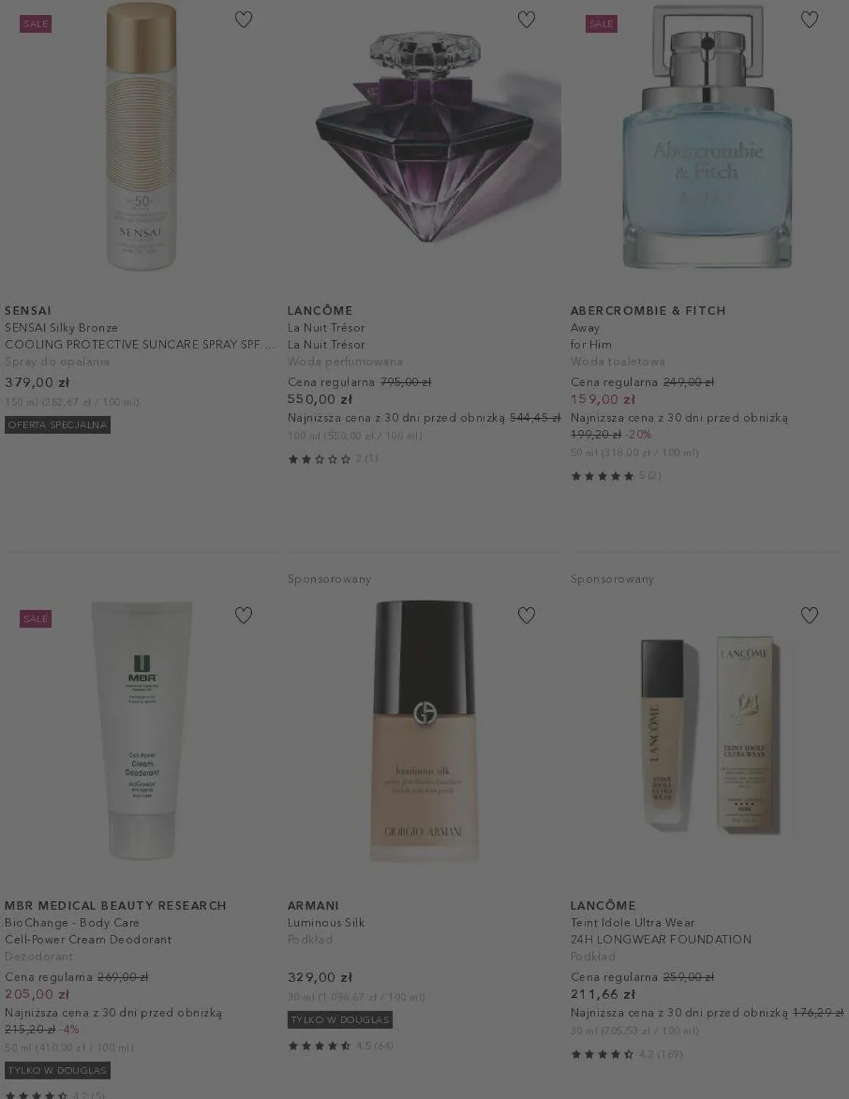
Task: Open MBR MEDICAL BEAUTY RESEARCH brand link
Action: [x=115, y=905]
